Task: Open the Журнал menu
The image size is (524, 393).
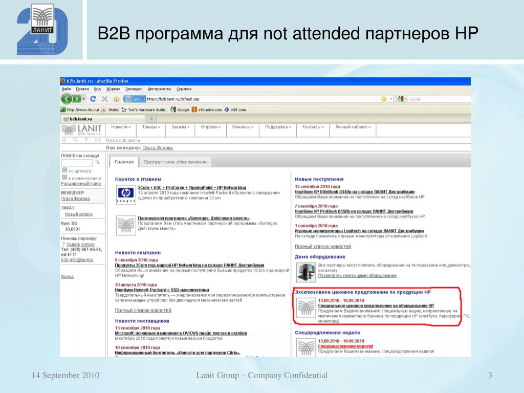Action: coord(113,89)
